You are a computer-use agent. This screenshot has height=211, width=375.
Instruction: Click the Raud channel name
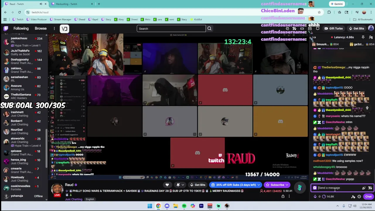pos(69,185)
